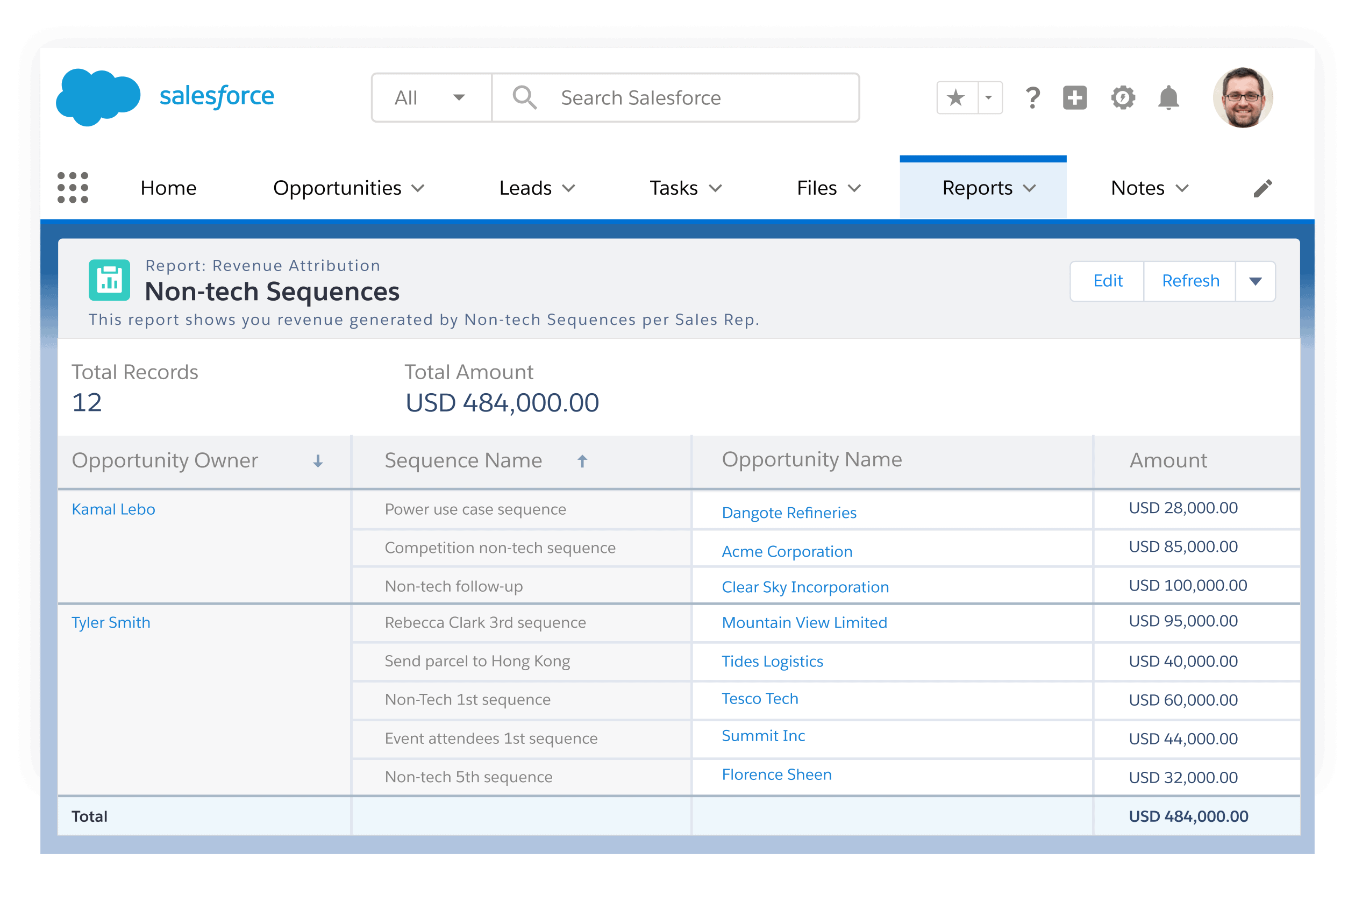Image resolution: width=1355 pixels, height=902 pixels.
Task: Sort by Opportunity Owner down arrow
Action: pyautogui.click(x=318, y=461)
